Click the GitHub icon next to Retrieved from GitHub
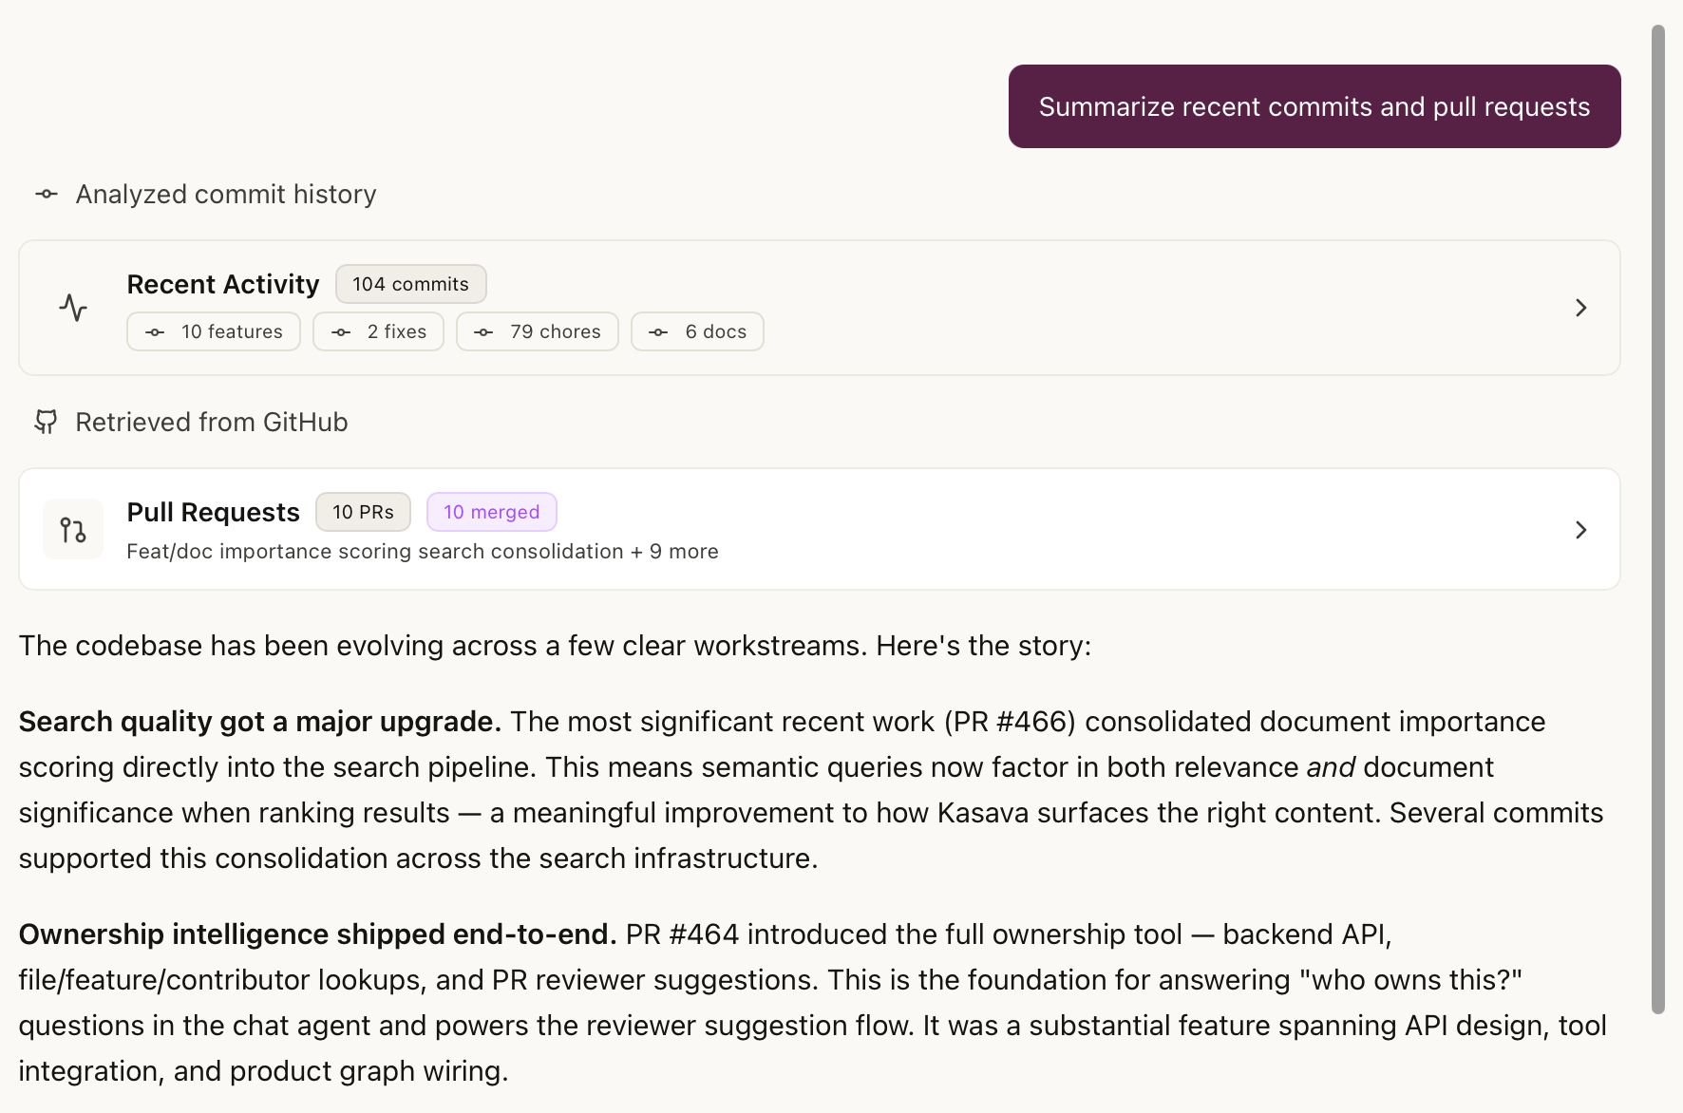The height and width of the screenshot is (1113, 1683). click(46, 422)
